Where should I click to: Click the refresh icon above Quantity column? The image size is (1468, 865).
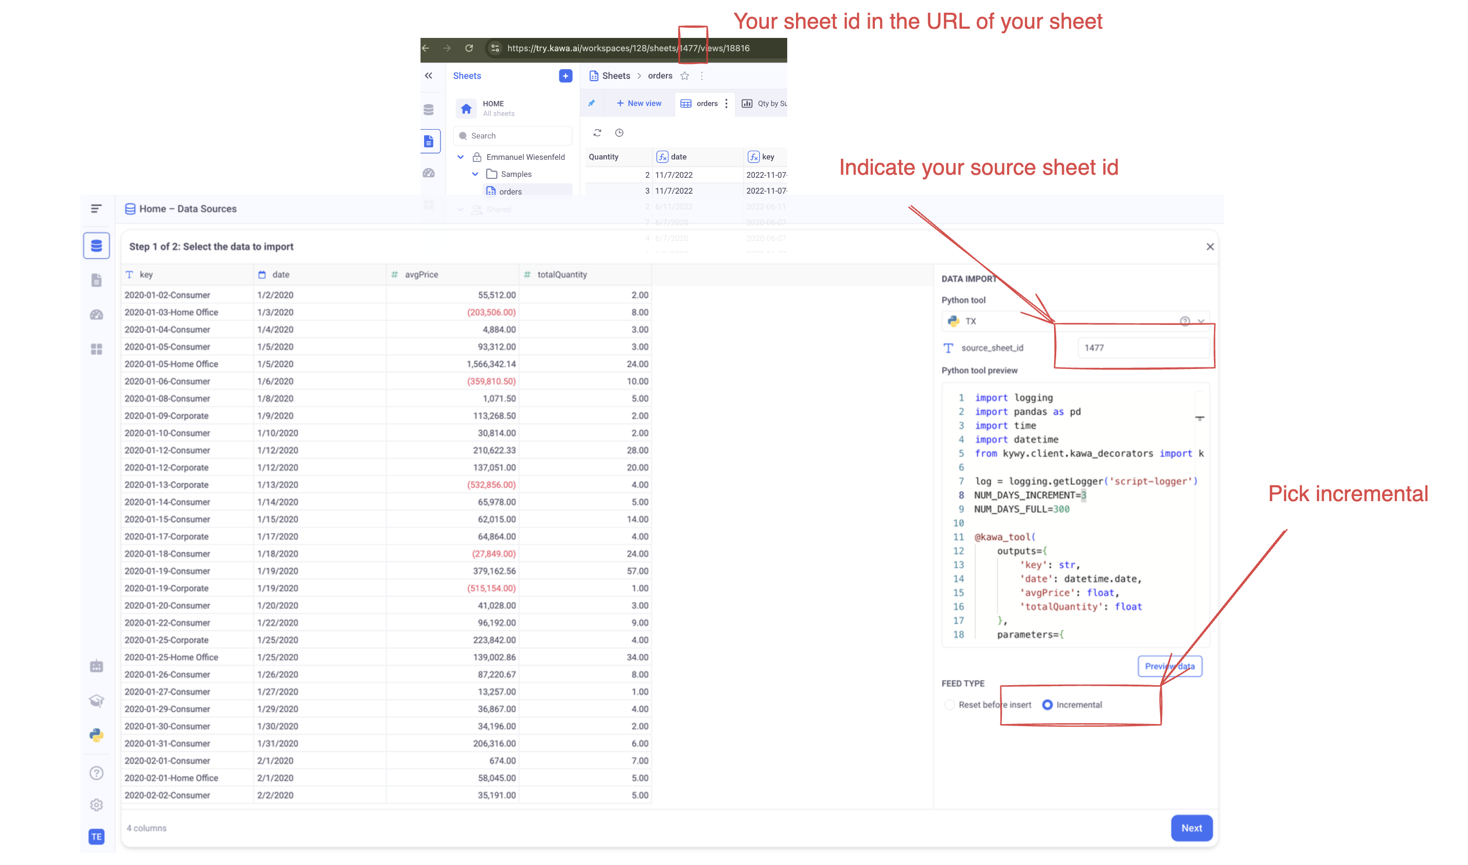click(x=597, y=133)
